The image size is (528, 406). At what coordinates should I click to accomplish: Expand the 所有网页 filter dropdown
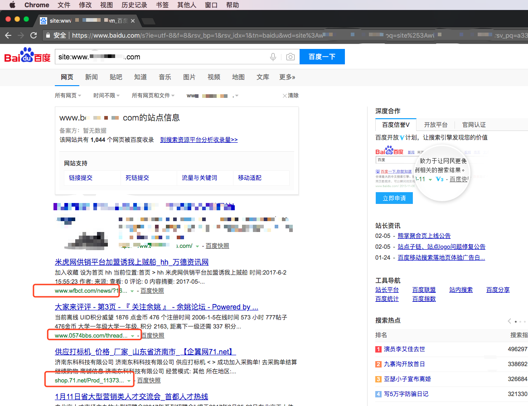68,96
